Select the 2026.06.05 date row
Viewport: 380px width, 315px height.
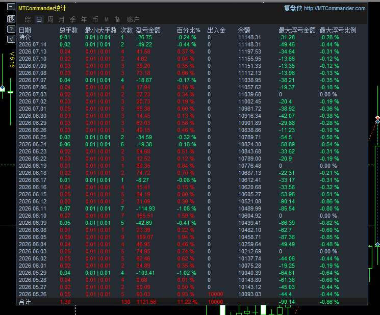pyautogui.click(x=33, y=238)
